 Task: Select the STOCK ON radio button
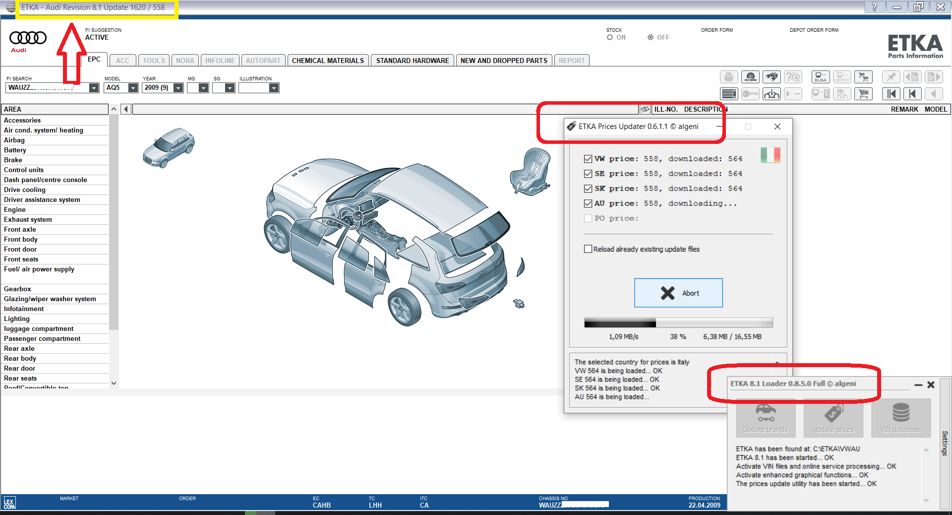coord(610,37)
